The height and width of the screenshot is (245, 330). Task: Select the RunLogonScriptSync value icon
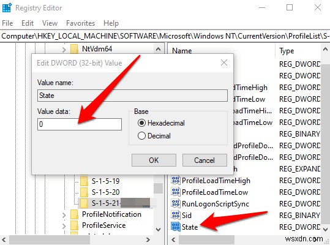(176, 204)
